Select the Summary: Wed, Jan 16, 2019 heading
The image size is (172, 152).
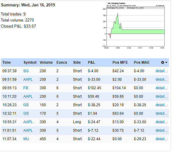click(28, 5)
